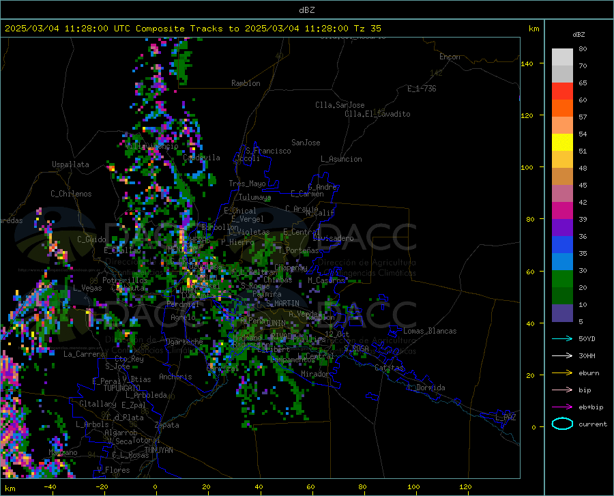
Task: Click the 'Manzano' map label
Action: 63,452
